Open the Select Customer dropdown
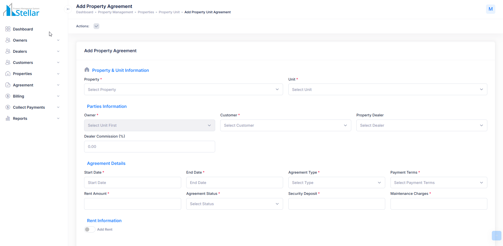Screen dimensions: 503x246 click(x=285, y=125)
